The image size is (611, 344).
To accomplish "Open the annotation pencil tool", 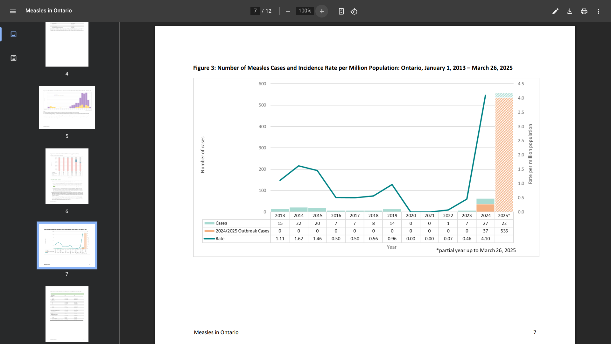I will click(555, 11).
